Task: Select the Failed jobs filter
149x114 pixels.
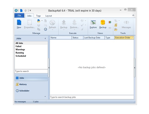Action: (x=18, y=46)
